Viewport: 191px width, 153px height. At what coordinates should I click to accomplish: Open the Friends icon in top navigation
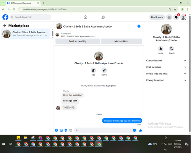(x=103, y=17)
